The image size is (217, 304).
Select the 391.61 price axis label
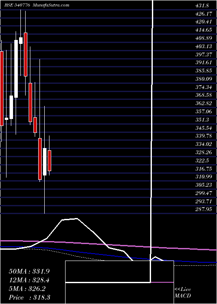[204, 63]
